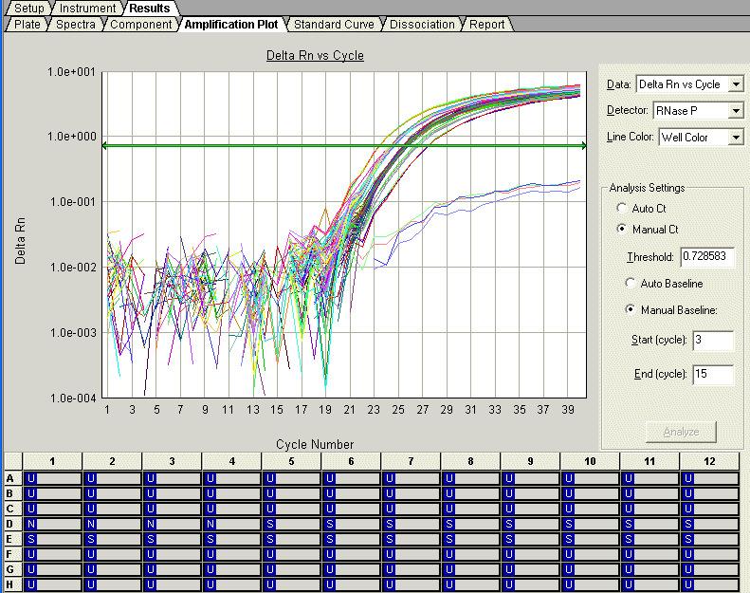Select plate column header 12
This screenshot has height=593, width=750.
coord(709,461)
